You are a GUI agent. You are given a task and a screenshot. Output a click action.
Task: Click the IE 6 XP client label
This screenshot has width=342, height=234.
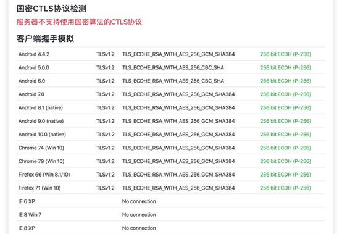27,201
